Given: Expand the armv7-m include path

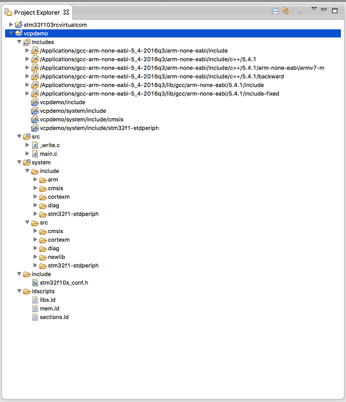Looking at the screenshot, I should (27, 68).
